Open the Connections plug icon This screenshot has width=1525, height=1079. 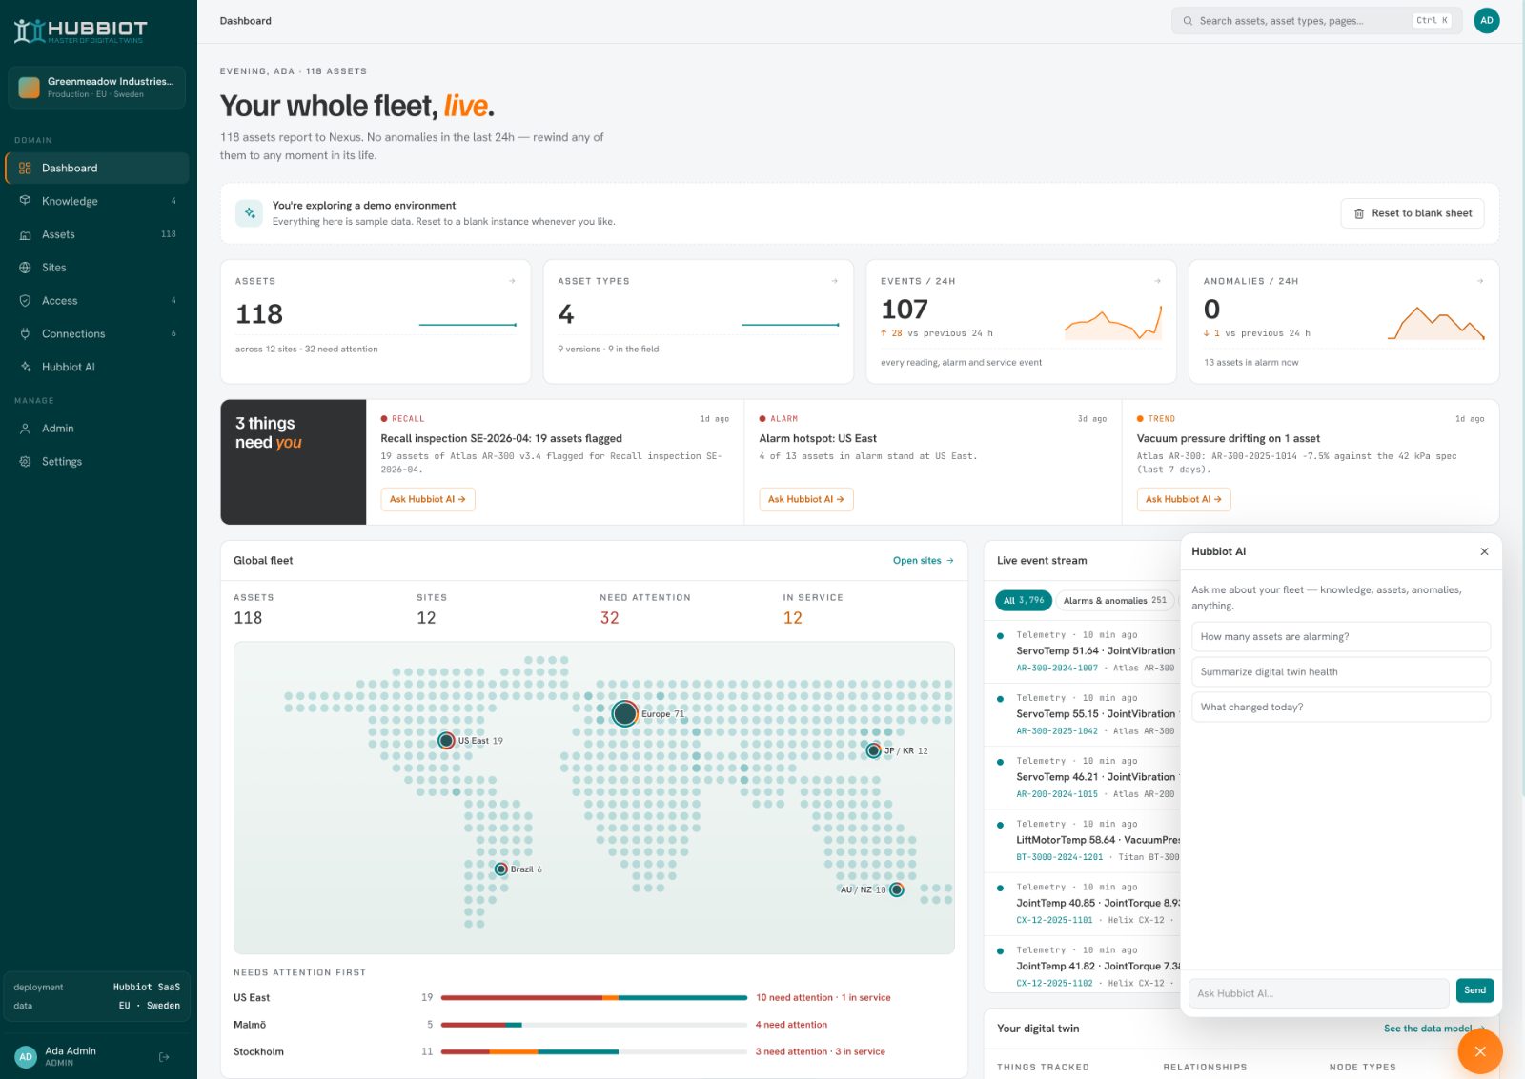25,334
